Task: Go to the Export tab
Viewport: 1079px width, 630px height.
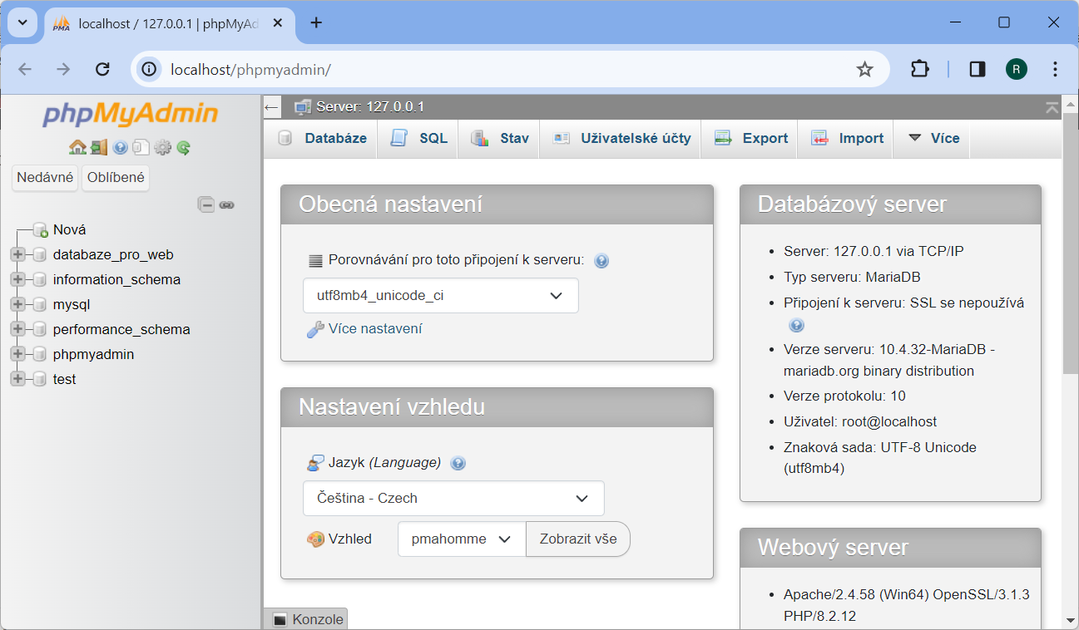Action: click(750, 138)
